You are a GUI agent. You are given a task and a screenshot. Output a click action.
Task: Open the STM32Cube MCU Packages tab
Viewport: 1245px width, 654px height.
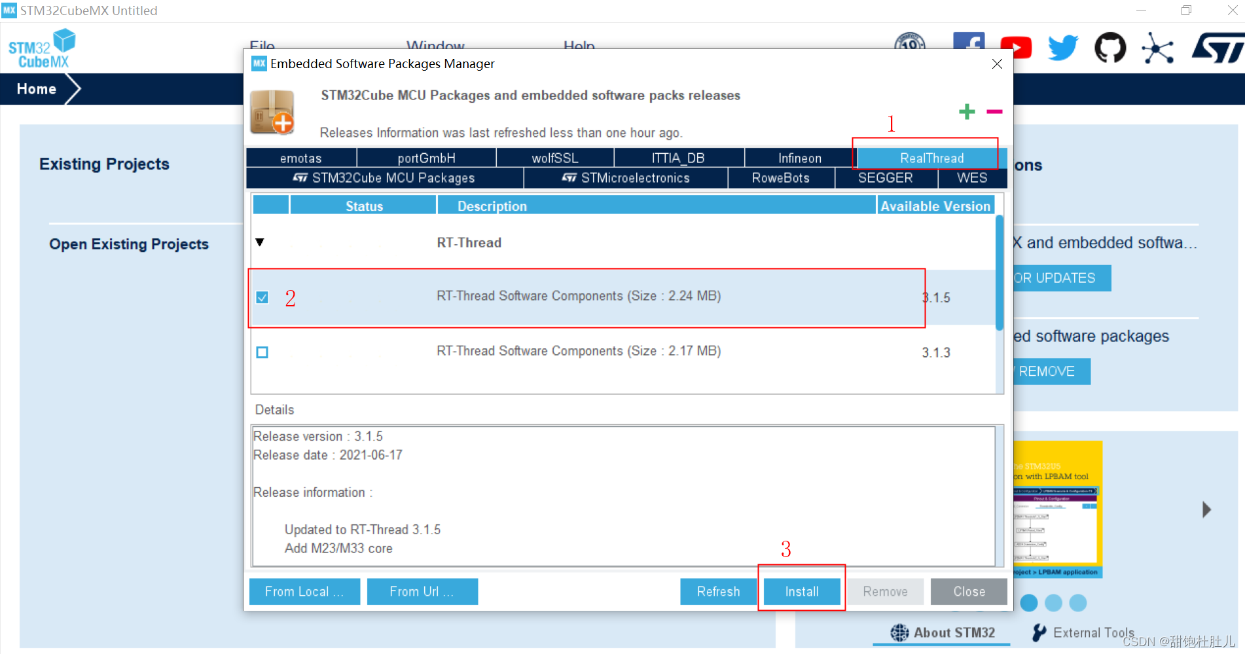coord(385,178)
